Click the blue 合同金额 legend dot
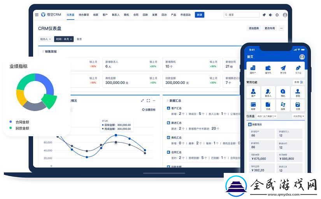The height and width of the screenshot is (199, 321). point(11,122)
